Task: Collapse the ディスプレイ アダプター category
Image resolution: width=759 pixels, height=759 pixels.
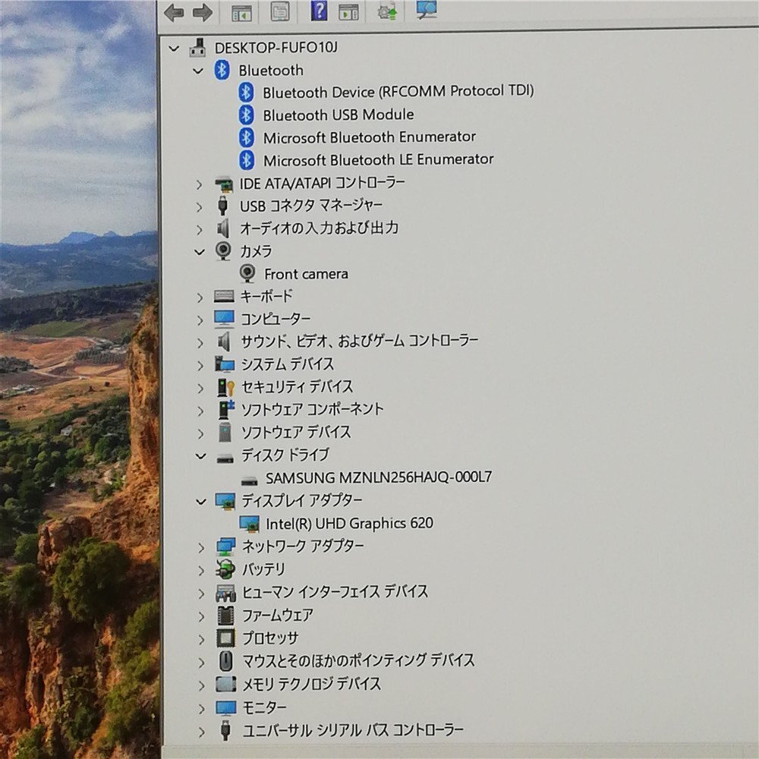Action: [x=201, y=502]
